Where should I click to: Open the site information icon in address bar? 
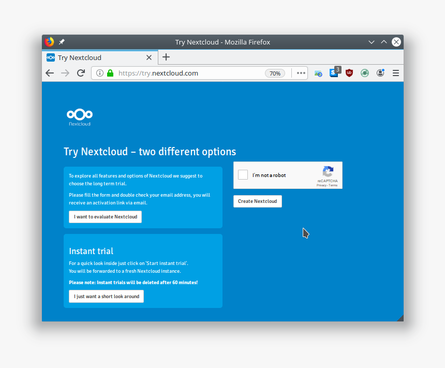100,73
